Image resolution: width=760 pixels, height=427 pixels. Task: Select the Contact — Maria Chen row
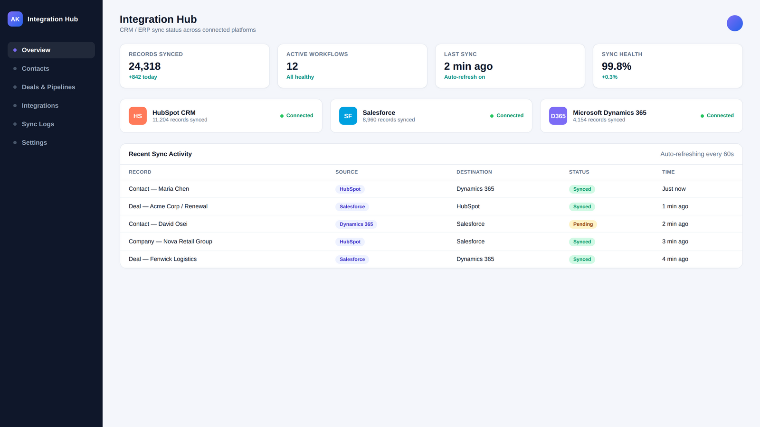[431, 189]
